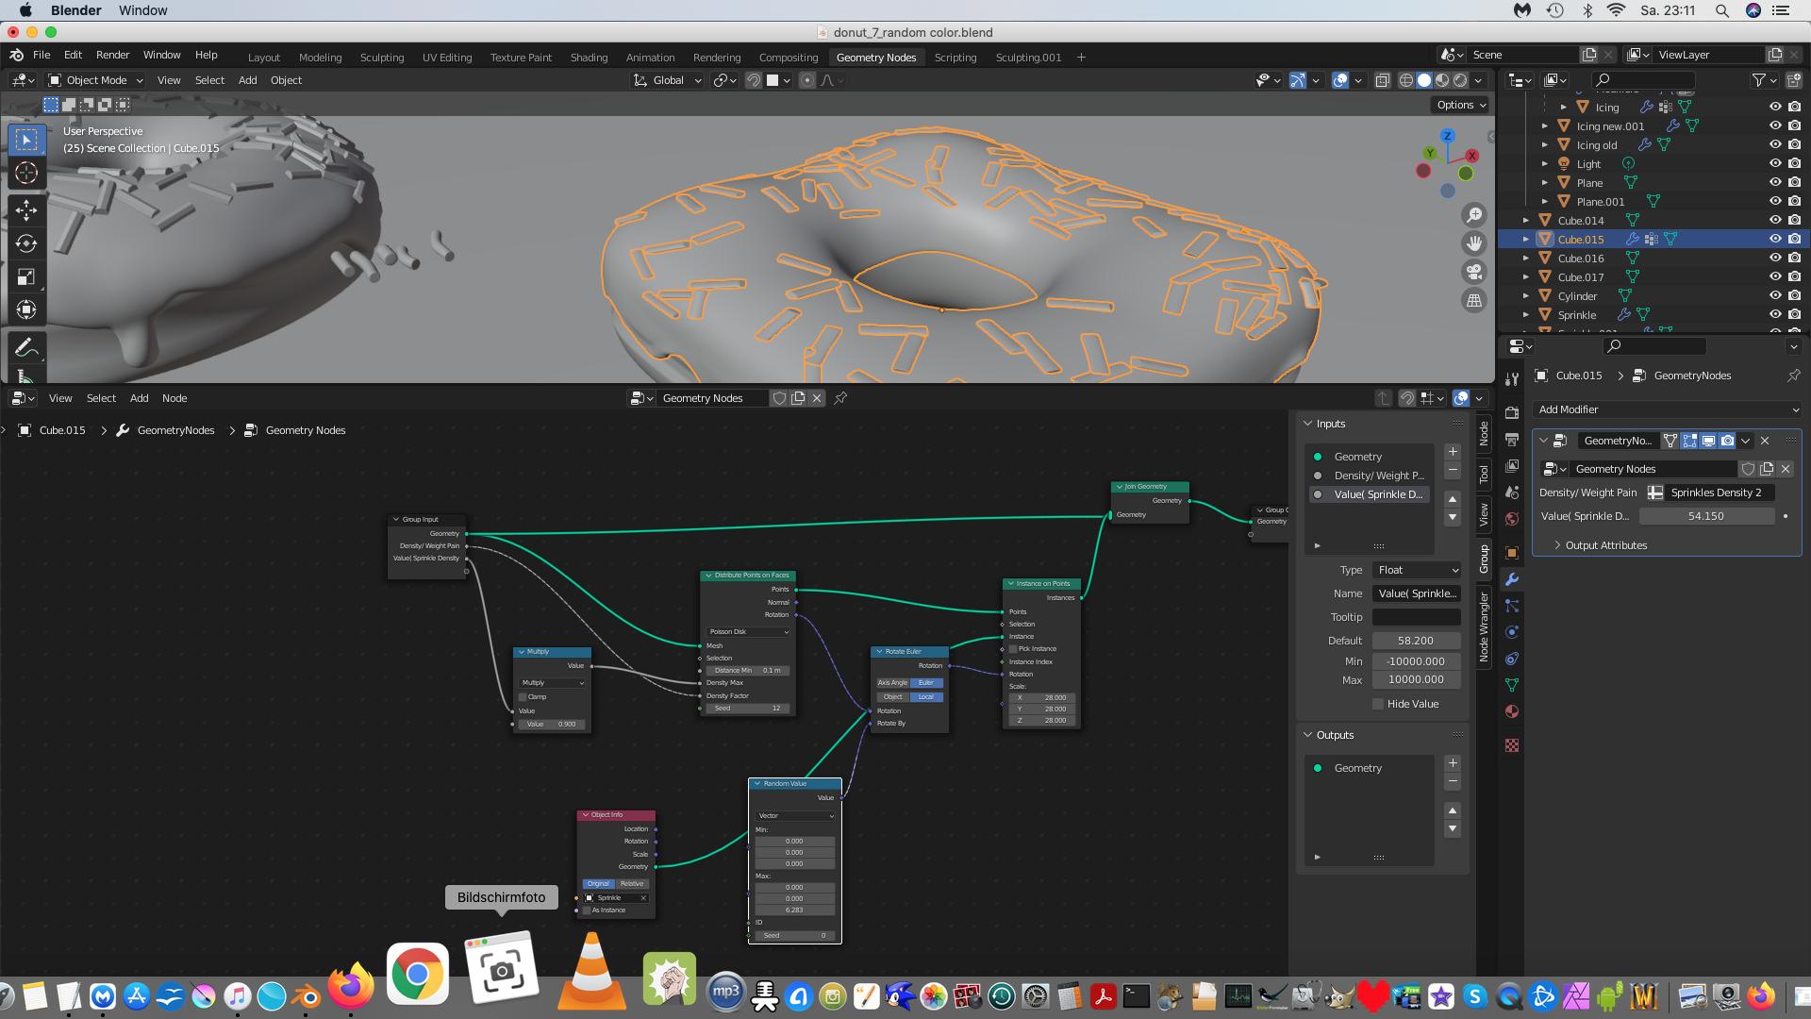Open the File menu

(42, 55)
